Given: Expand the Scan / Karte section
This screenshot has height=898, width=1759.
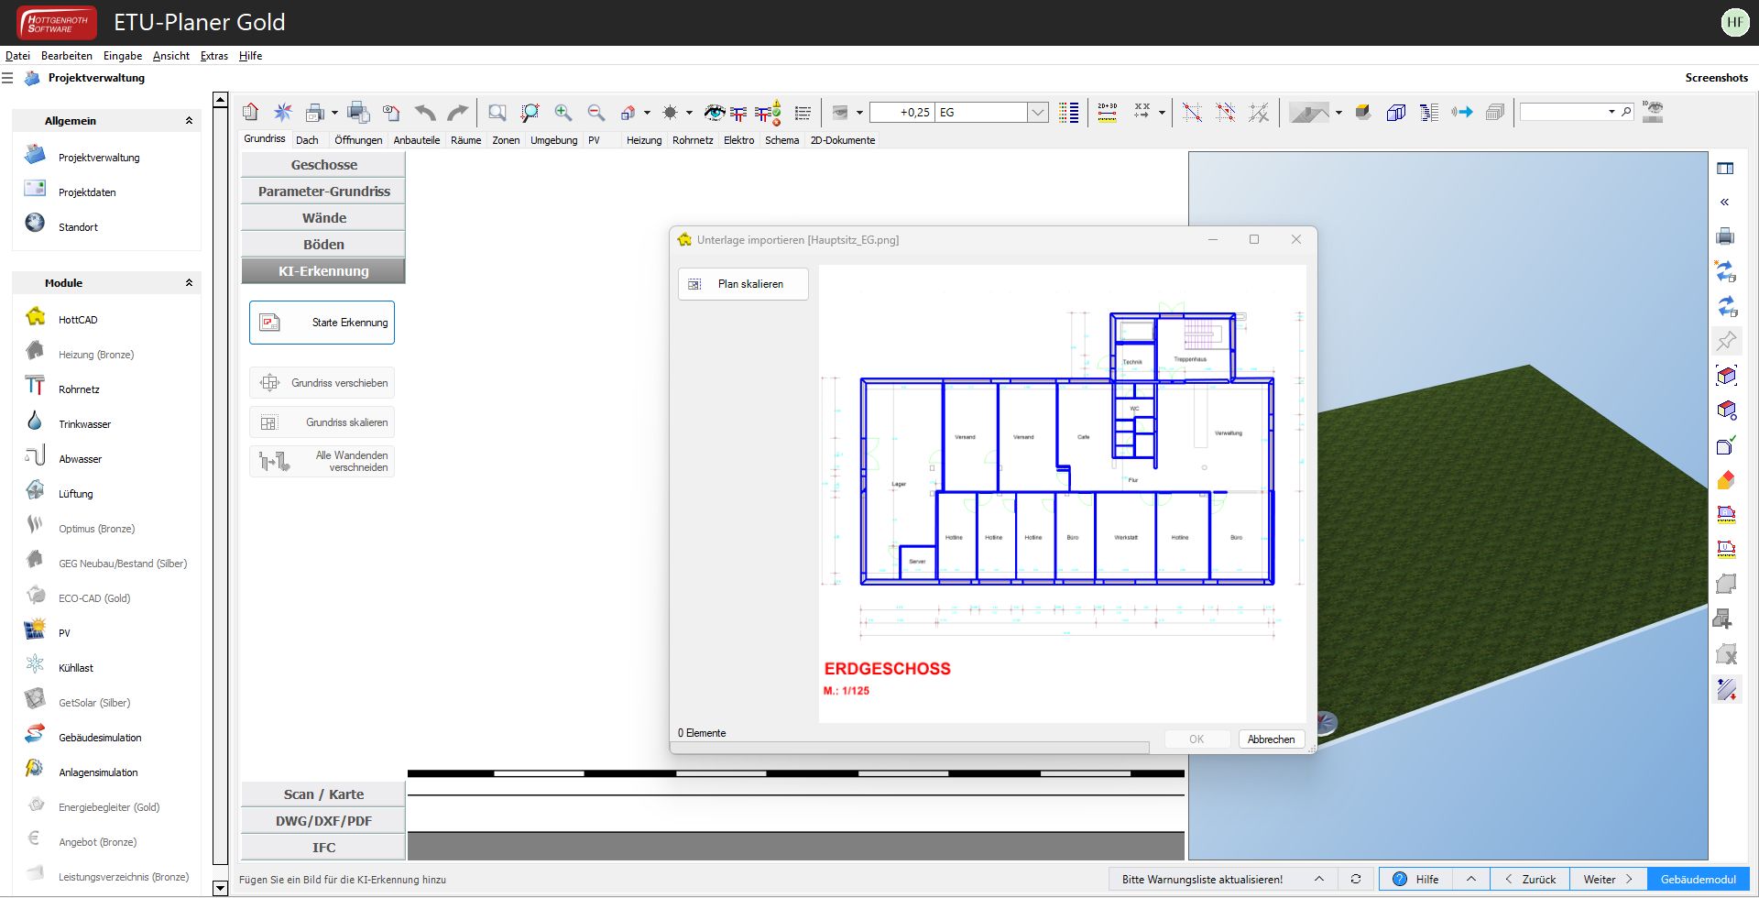Looking at the screenshot, I should click(x=323, y=794).
